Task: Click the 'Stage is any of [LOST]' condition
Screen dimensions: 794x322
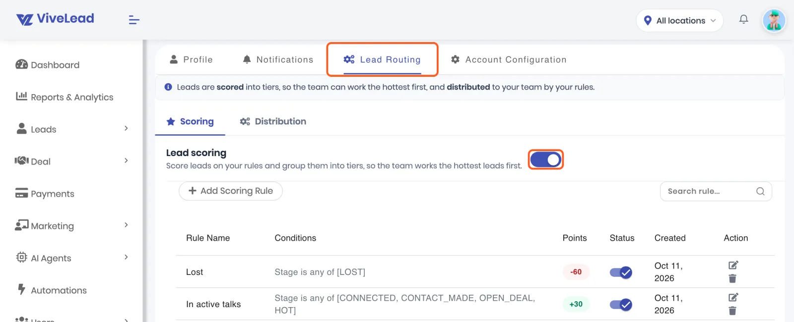Action: click(x=320, y=272)
